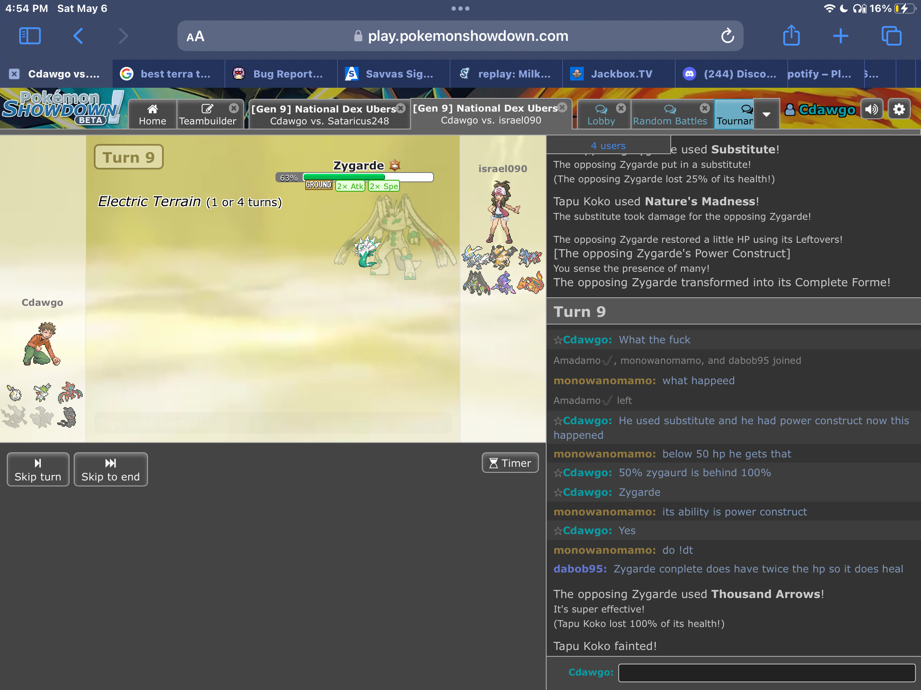
Task: Open the Tournaments chat tab
Action: (x=734, y=114)
